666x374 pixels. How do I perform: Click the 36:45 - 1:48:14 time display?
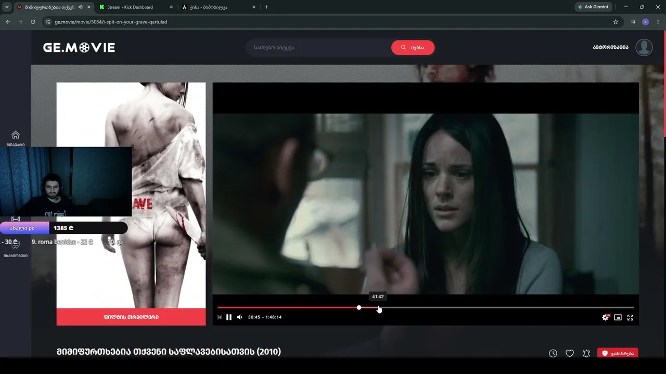265,317
